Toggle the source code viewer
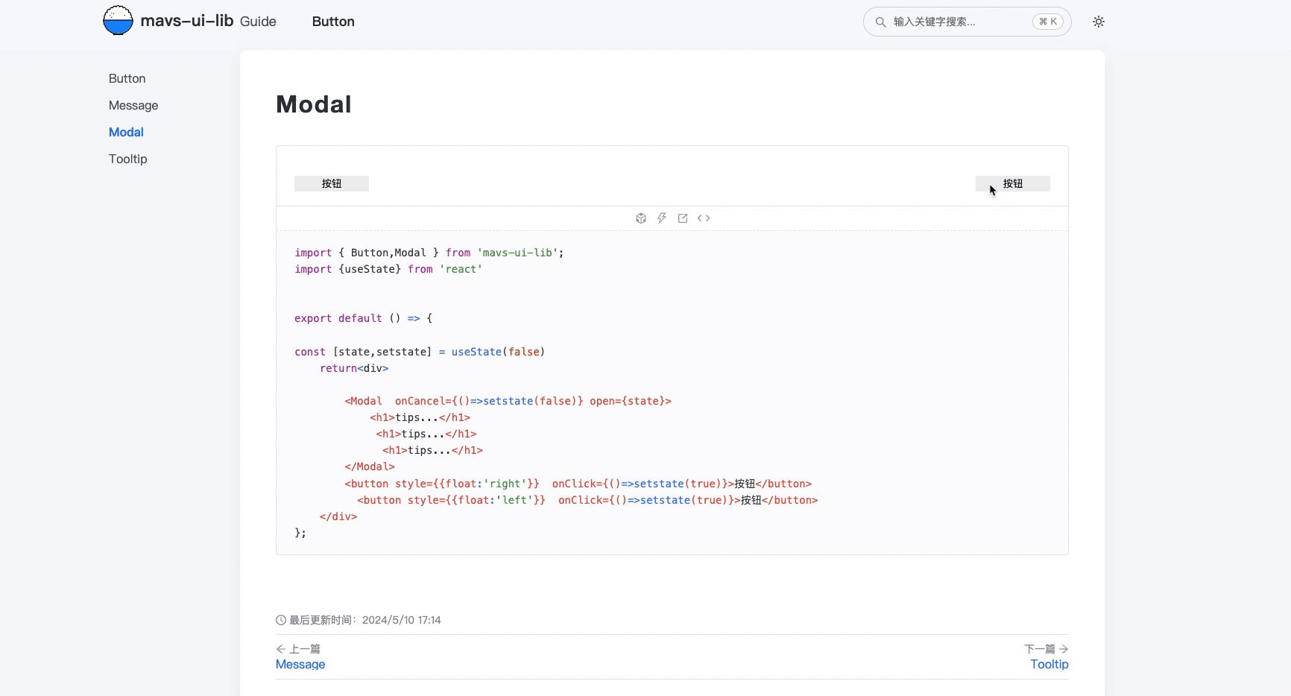This screenshot has width=1291, height=696. (703, 218)
